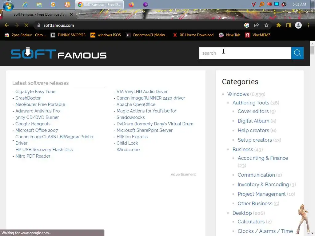The height and width of the screenshot is (236, 315).
Task: Open Action Center red flag icon
Action: (x=269, y=4)
